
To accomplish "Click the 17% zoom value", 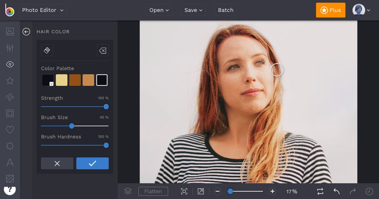I will coord(292,192).
